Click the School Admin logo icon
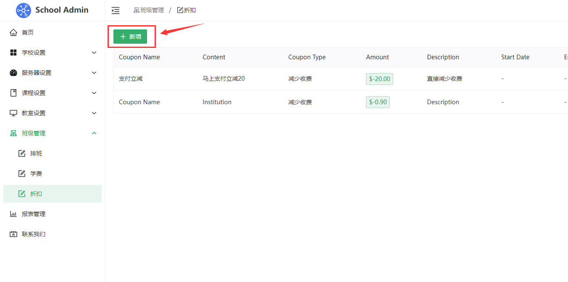The width and height of the screenshot is (568, 282). 24,11
